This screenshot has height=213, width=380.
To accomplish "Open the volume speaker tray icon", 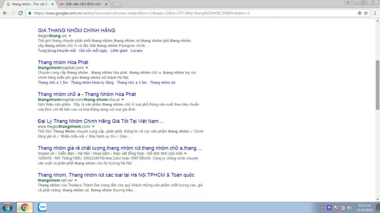I will point(349,208).
